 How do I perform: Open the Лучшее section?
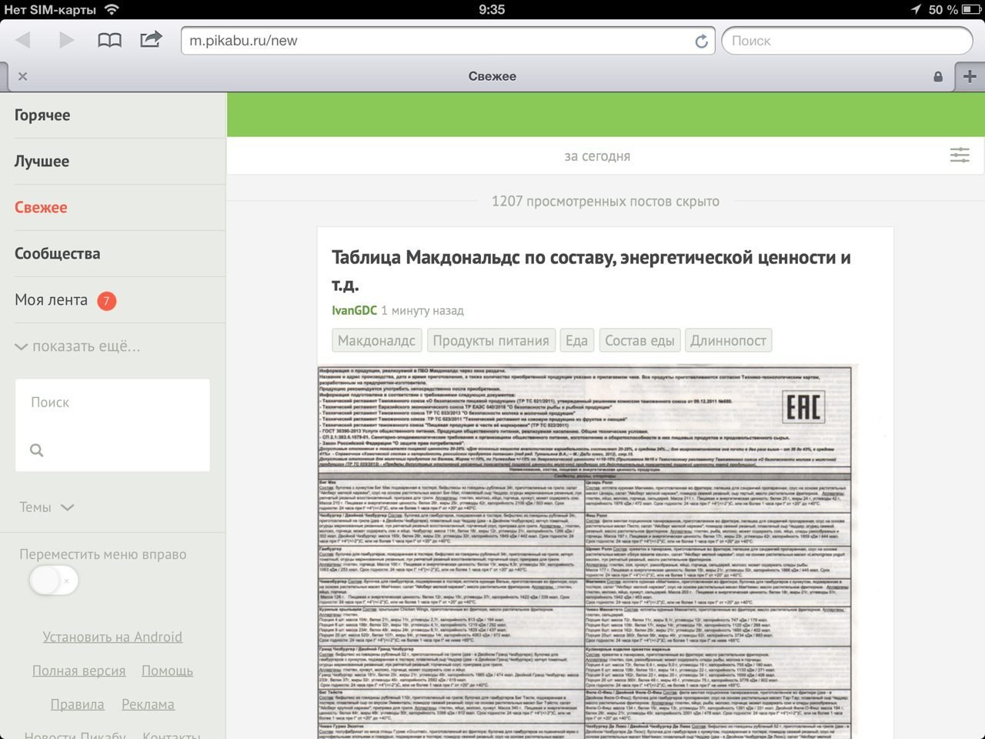click(x=42, y=162)
